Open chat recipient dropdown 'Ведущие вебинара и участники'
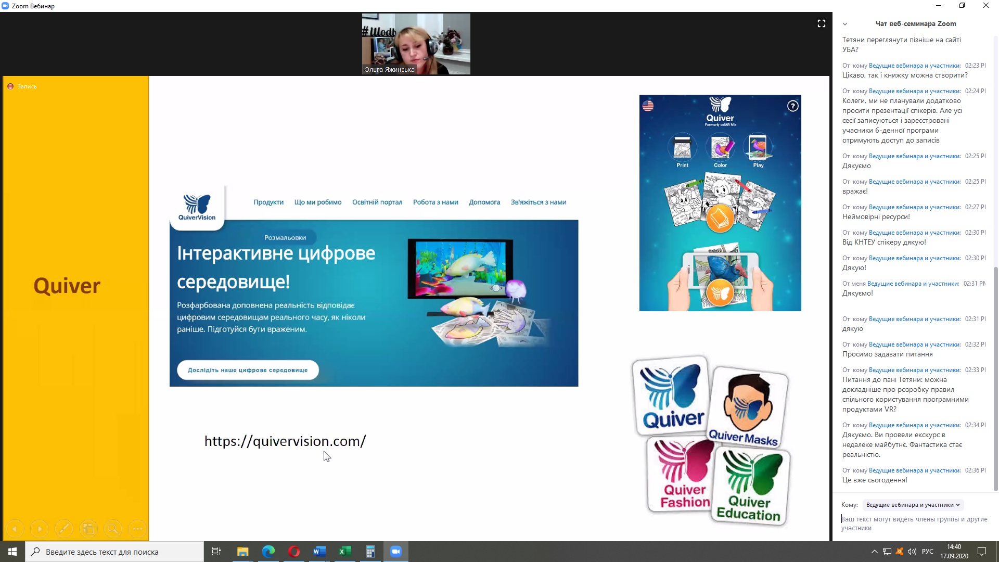999x562 pixels. pyautogui.click(x=913, y=505)
